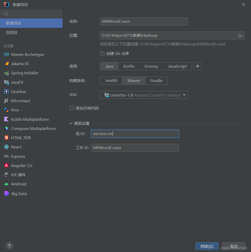Screen dimensions: 251x252
Task: Pick the Spring Initializr leaf icon
Action: pos(6,73)
